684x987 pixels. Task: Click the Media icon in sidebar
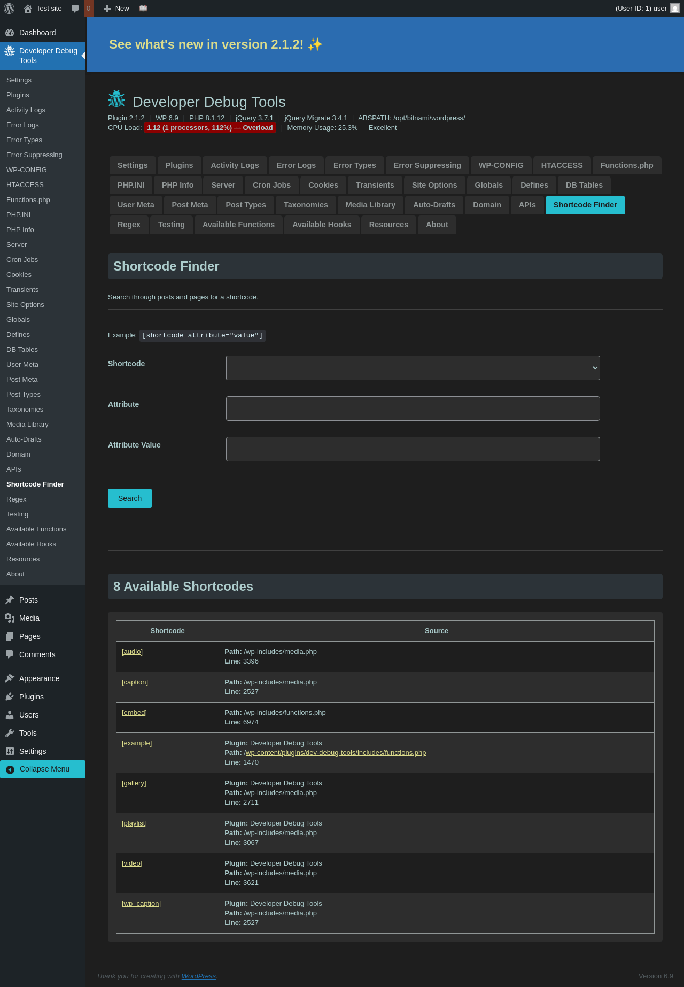tap(10, 618)
